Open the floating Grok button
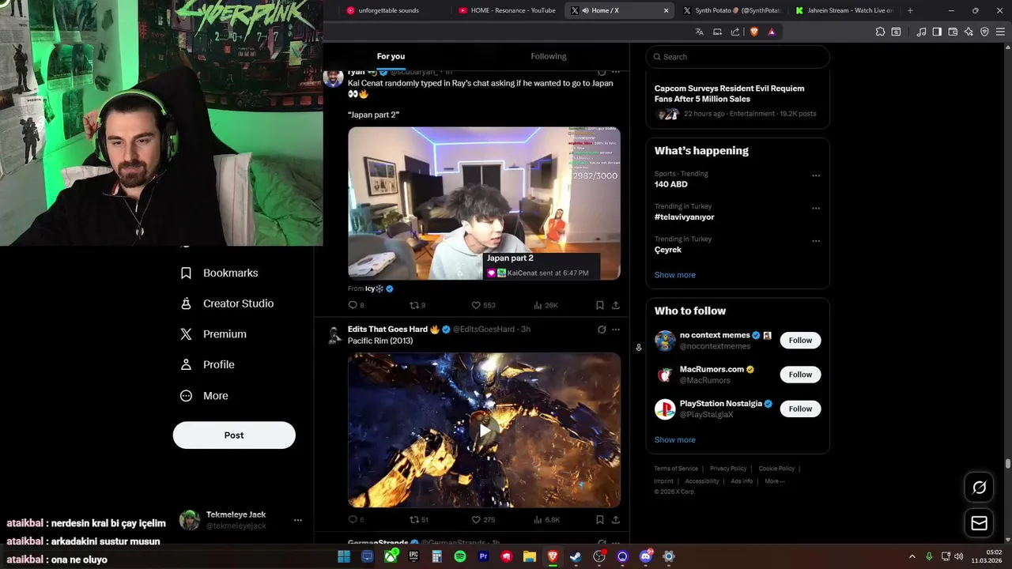This screenshot has height=569, width=1012. click(979, 488)
